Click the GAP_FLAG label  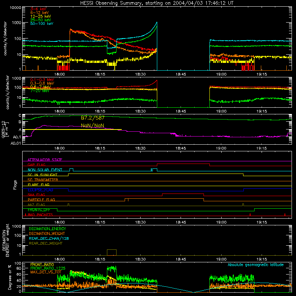point(36,165)
